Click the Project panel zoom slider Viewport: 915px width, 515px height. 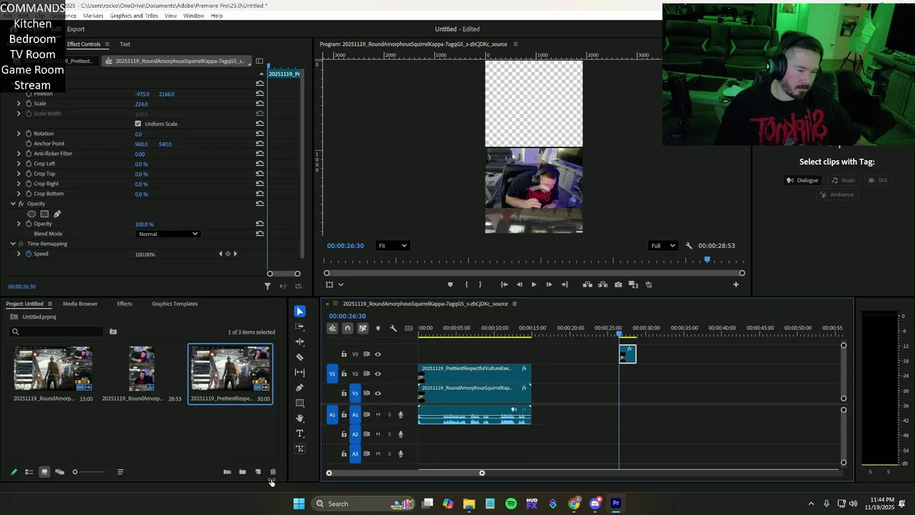click(x=89, y=472)
